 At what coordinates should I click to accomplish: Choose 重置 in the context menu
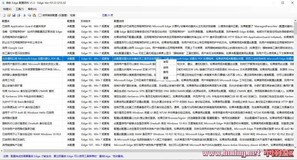point(166,78)
